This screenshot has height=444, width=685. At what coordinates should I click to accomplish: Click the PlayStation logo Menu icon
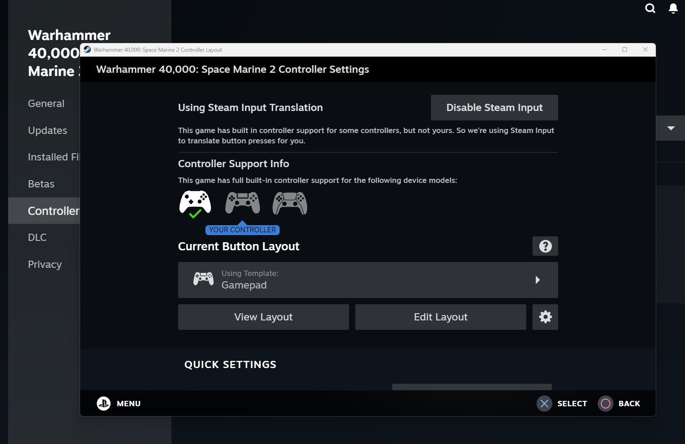tap(103, 404)
